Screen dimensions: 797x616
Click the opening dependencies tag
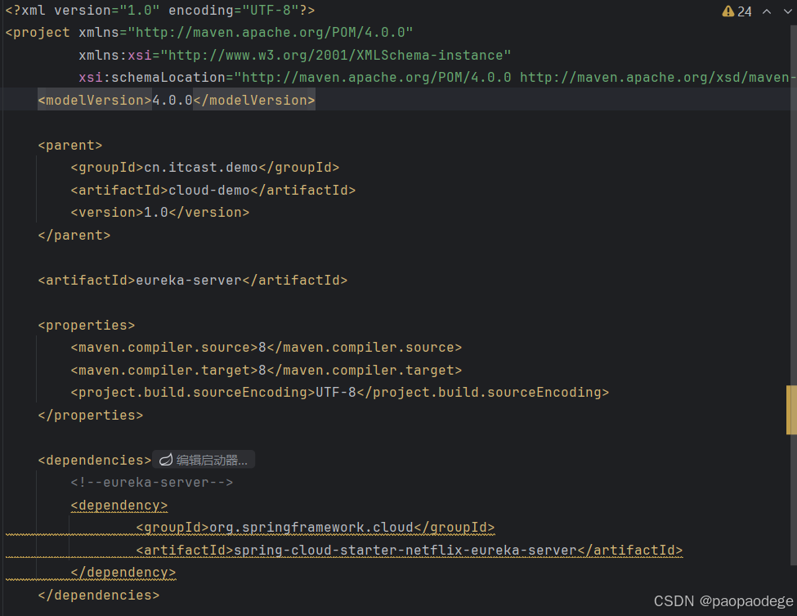pyautogui.click(x=95, y=460)
